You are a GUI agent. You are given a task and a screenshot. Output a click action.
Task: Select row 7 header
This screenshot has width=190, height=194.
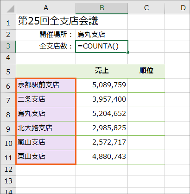pos(8,100)
